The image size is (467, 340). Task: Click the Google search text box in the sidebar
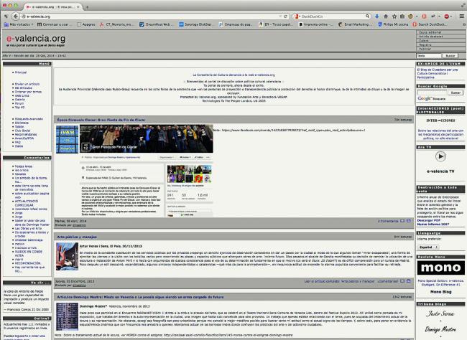pos(432,93)
